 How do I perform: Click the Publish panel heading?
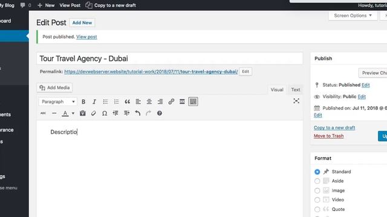[323, 58]
